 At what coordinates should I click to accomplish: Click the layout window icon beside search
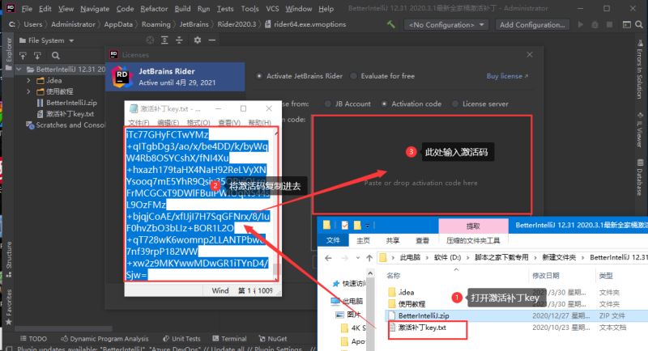pyautogui.click(x=626, y=25)
